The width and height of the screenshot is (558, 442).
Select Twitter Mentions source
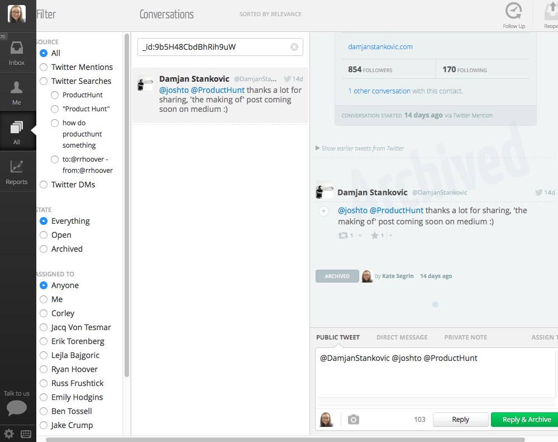pyautogui.click(x=44, y=67)
